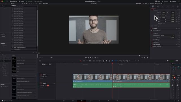The height and width of the screenshot is (102, 181).
Task: Open the Color page icon in bottom bar
Action: coord(99,101)
